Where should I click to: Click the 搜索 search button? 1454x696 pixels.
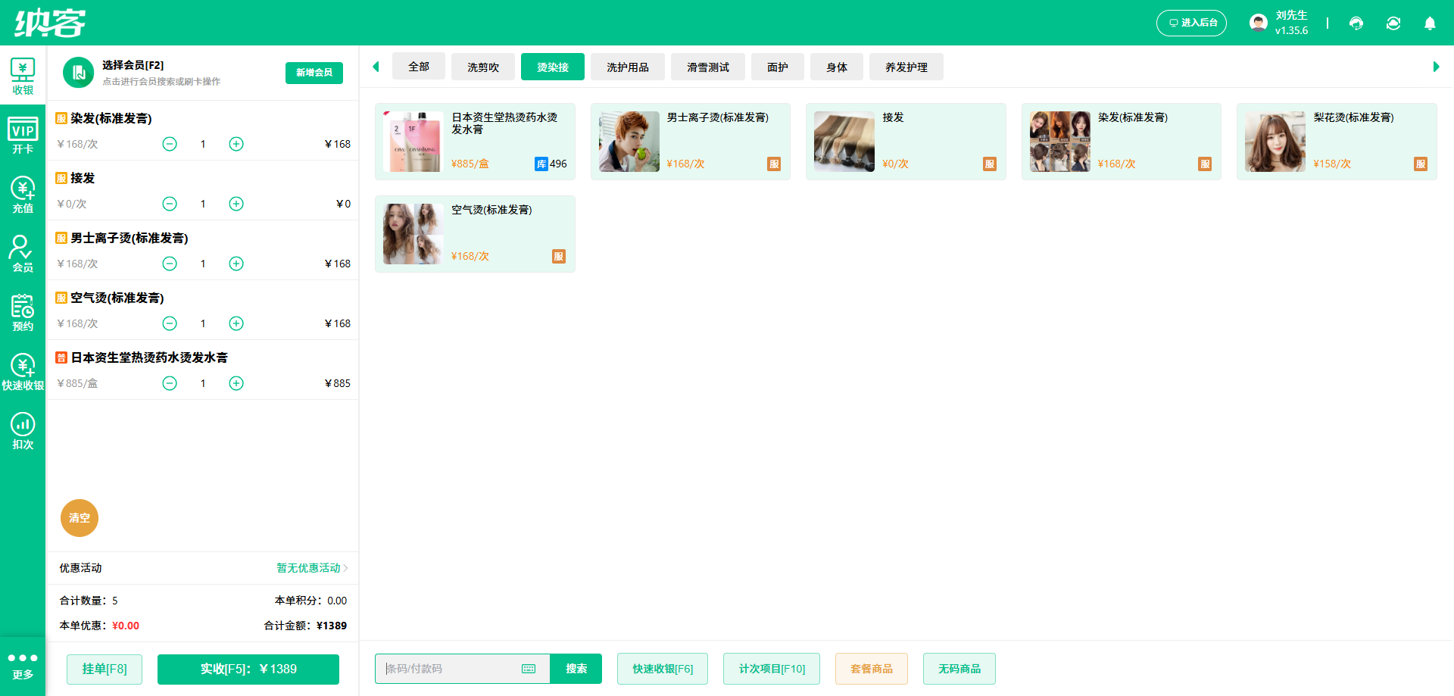point(576,669)
